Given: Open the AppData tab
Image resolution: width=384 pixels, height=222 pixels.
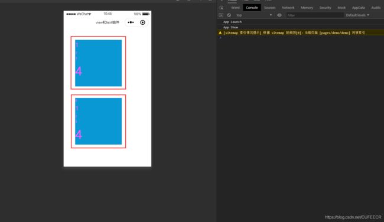Looking at the screenshot, I should (358, 8).
